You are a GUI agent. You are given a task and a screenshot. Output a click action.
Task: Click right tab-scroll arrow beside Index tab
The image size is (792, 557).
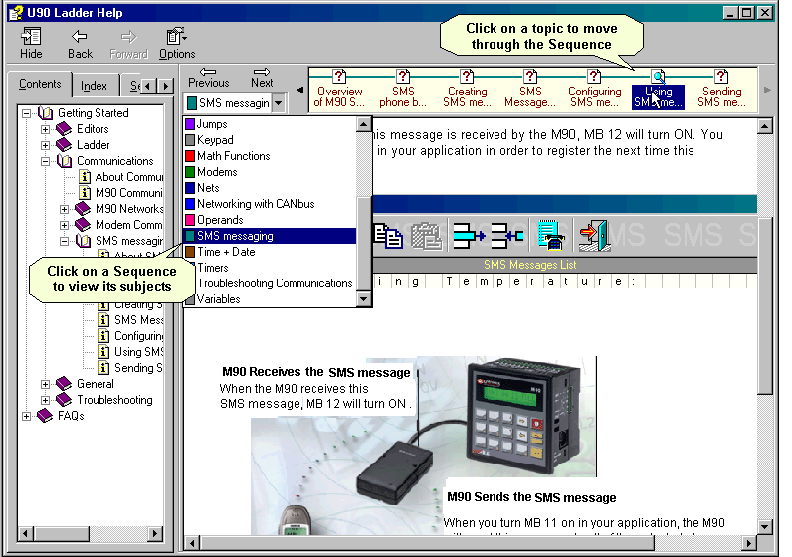pos(166,86)
